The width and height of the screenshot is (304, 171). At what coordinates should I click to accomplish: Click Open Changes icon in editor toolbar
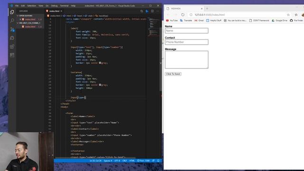click(142, 11)
